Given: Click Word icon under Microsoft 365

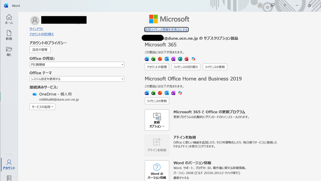Looking at the screenshot, I should point(147,59).
